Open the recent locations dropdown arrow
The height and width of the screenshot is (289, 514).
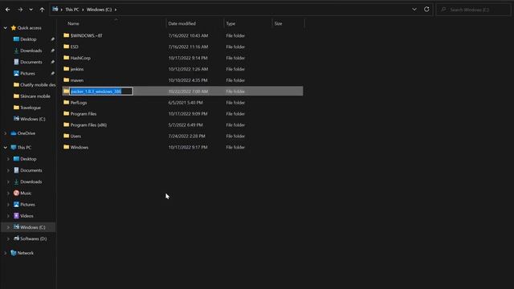[31, 10]
